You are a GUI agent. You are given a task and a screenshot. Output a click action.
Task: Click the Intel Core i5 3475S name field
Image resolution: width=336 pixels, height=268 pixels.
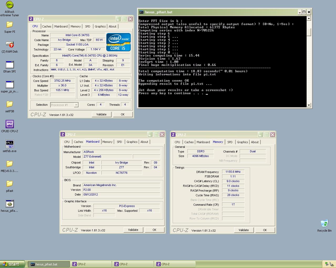(77, 35)
